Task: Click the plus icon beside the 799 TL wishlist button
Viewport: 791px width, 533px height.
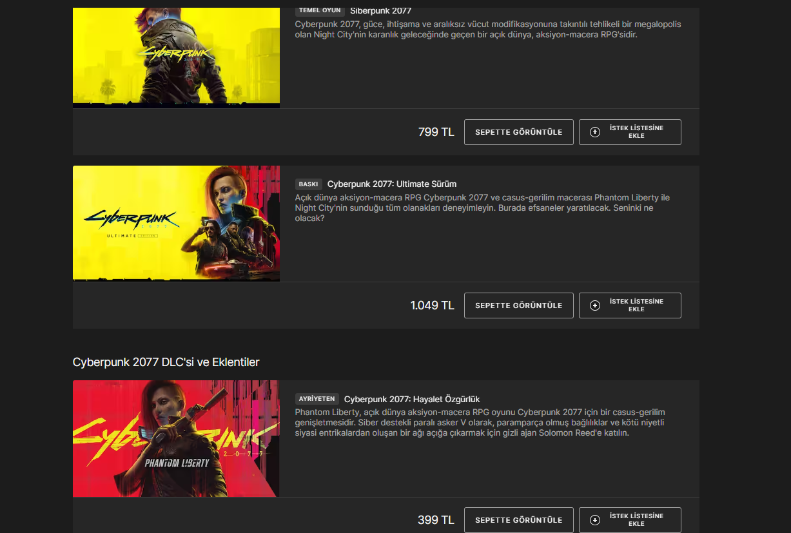Action: (x=595, y=132)
